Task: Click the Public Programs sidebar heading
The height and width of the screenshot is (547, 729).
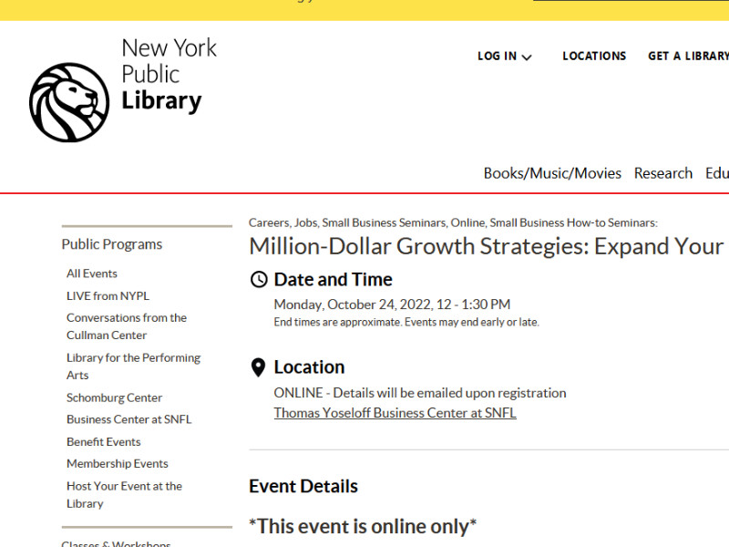Action: click(111, 244)
